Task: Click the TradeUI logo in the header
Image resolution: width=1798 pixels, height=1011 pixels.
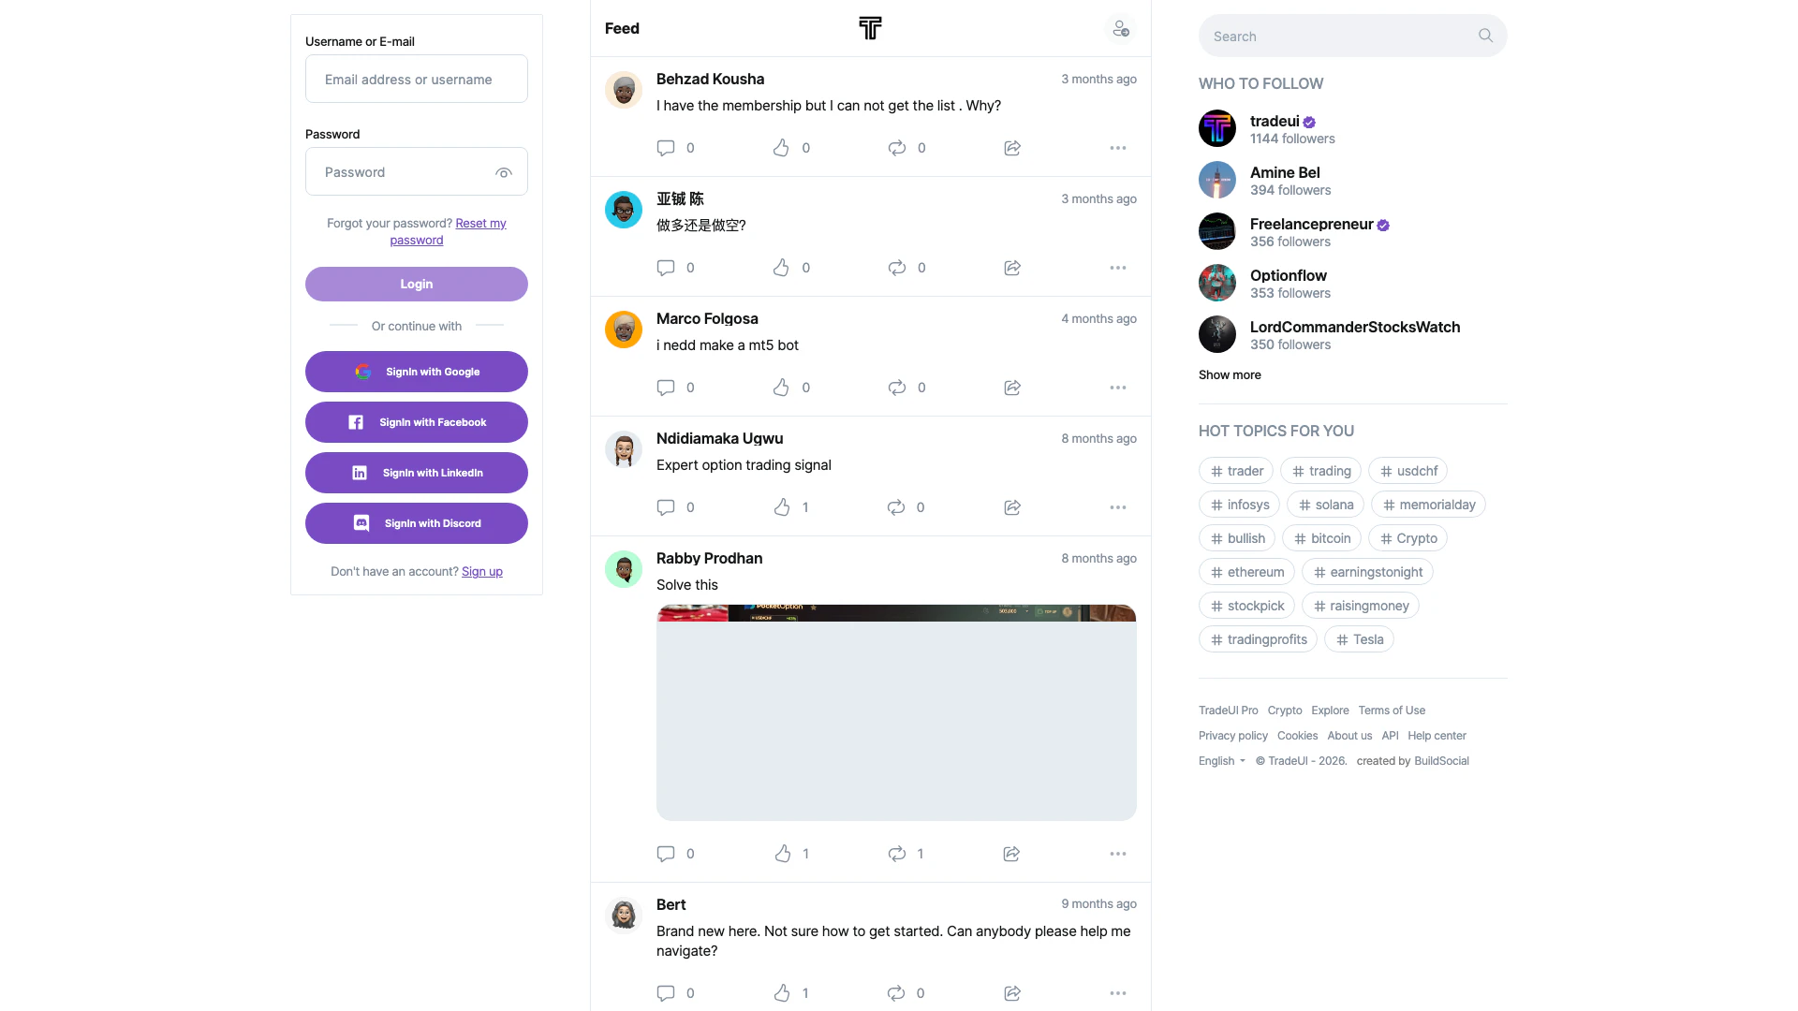Action: (870, 28)
